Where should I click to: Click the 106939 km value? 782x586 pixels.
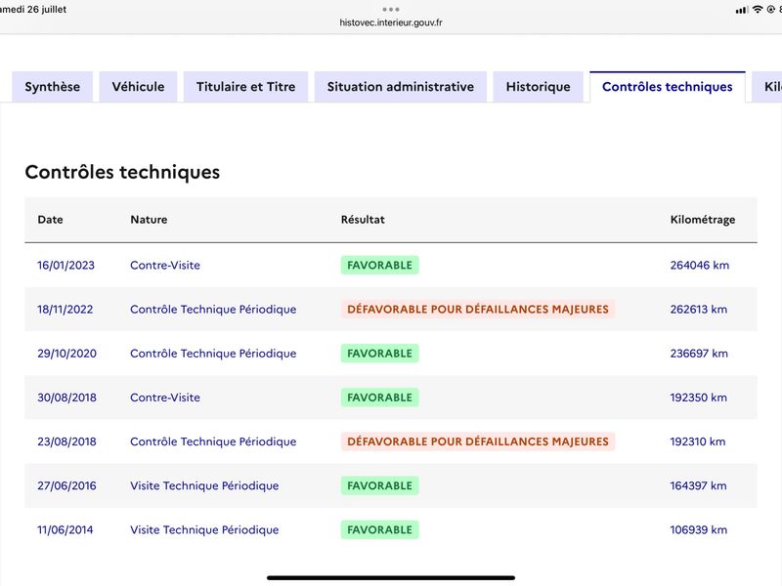(698, 529)
